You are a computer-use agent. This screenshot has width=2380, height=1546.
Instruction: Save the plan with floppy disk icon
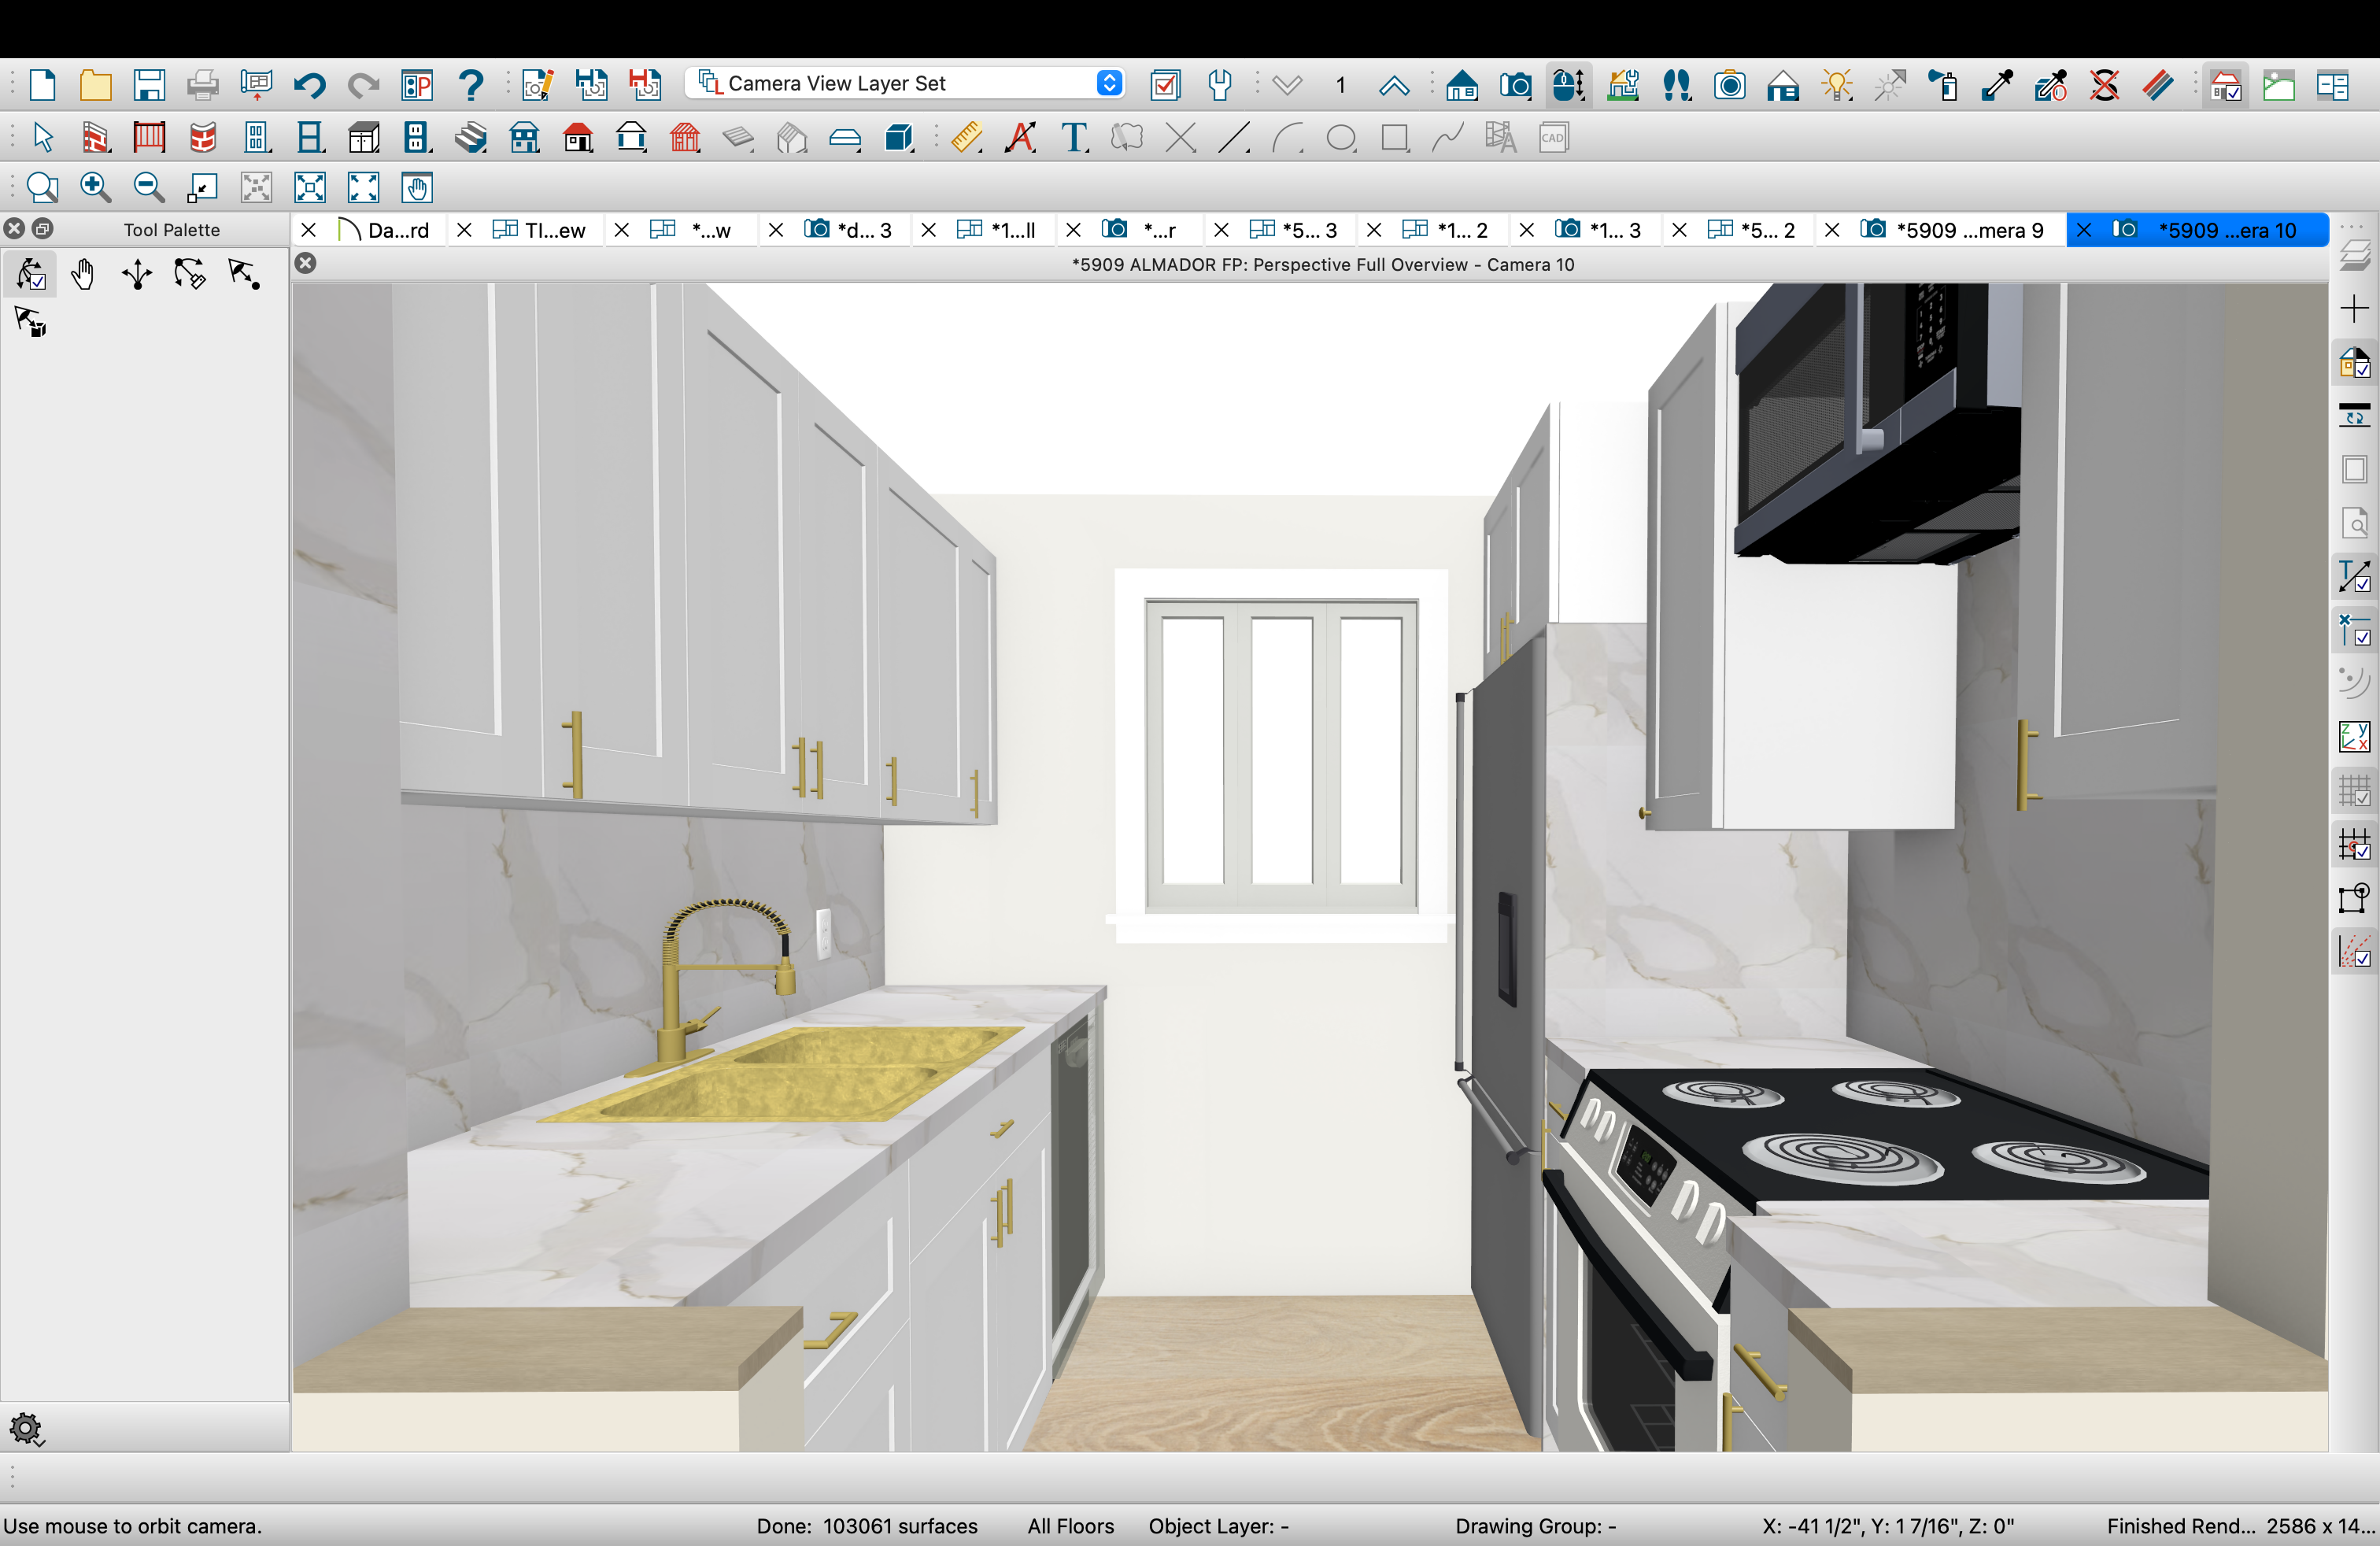pyautogui.click(x=149, y=85)
